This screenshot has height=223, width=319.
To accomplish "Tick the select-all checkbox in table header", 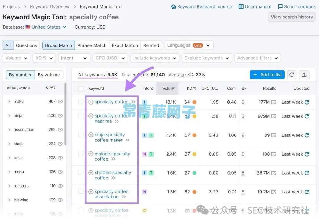I will [x=81, y=89].
